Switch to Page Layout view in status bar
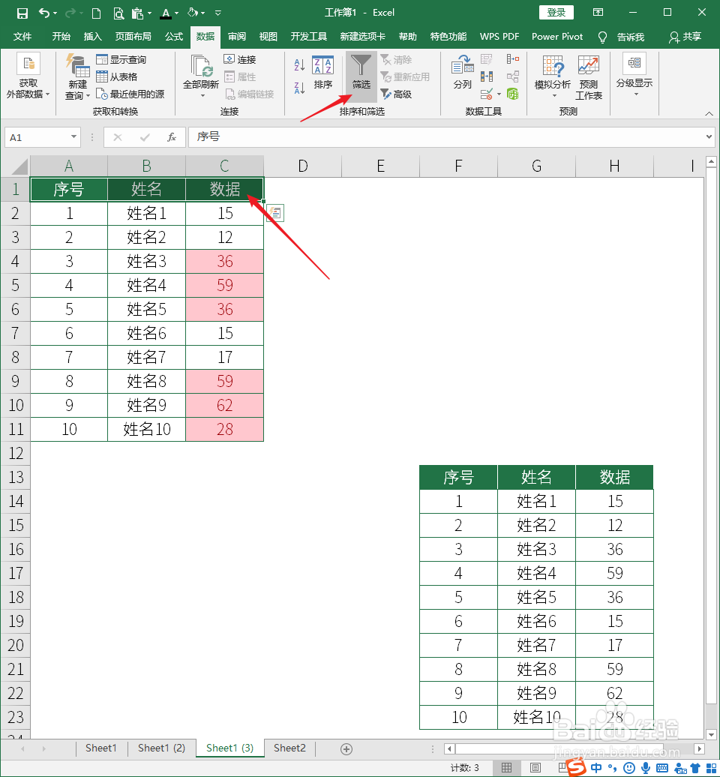Viewport: 720px width, 777px height. (535, 767)
